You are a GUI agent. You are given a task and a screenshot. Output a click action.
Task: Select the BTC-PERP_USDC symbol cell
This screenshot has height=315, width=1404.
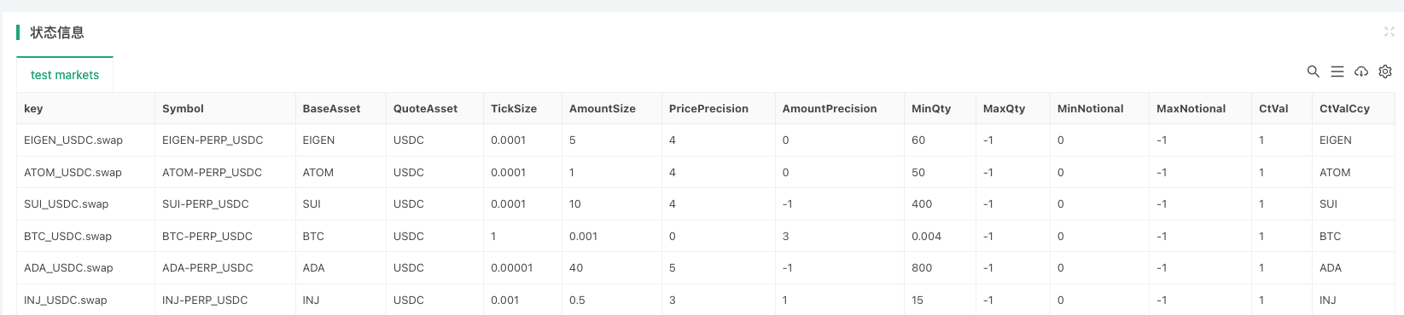coord(207,236)
